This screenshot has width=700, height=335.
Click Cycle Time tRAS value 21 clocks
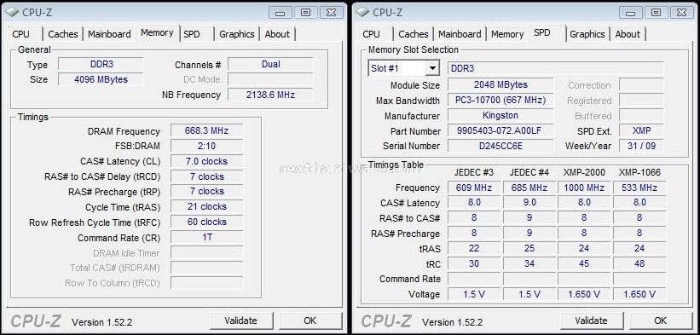pyautogui.click(x=206, y=206)
